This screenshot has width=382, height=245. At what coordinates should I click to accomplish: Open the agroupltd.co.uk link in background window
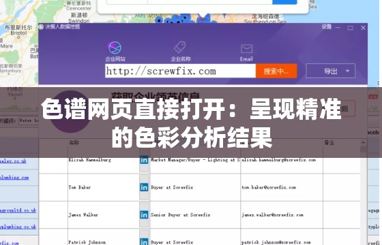18,210
